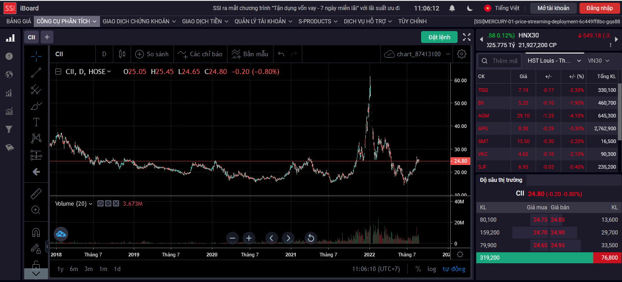Remove the Volume indicator with X
The height and width of the screenshot is (282, 622).
coord(116,204)
